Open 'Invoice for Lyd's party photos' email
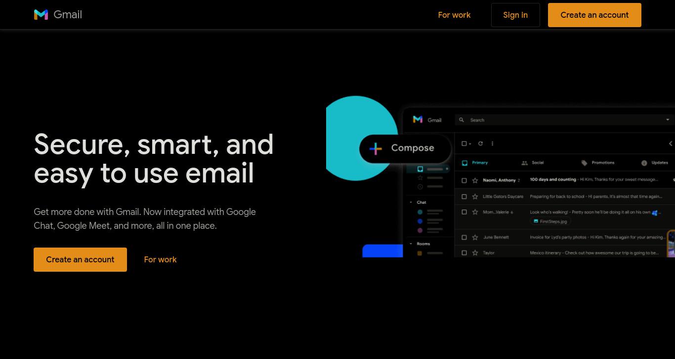Image resolution: width=675 pixels, height=359 pixels. pos(597,237)
